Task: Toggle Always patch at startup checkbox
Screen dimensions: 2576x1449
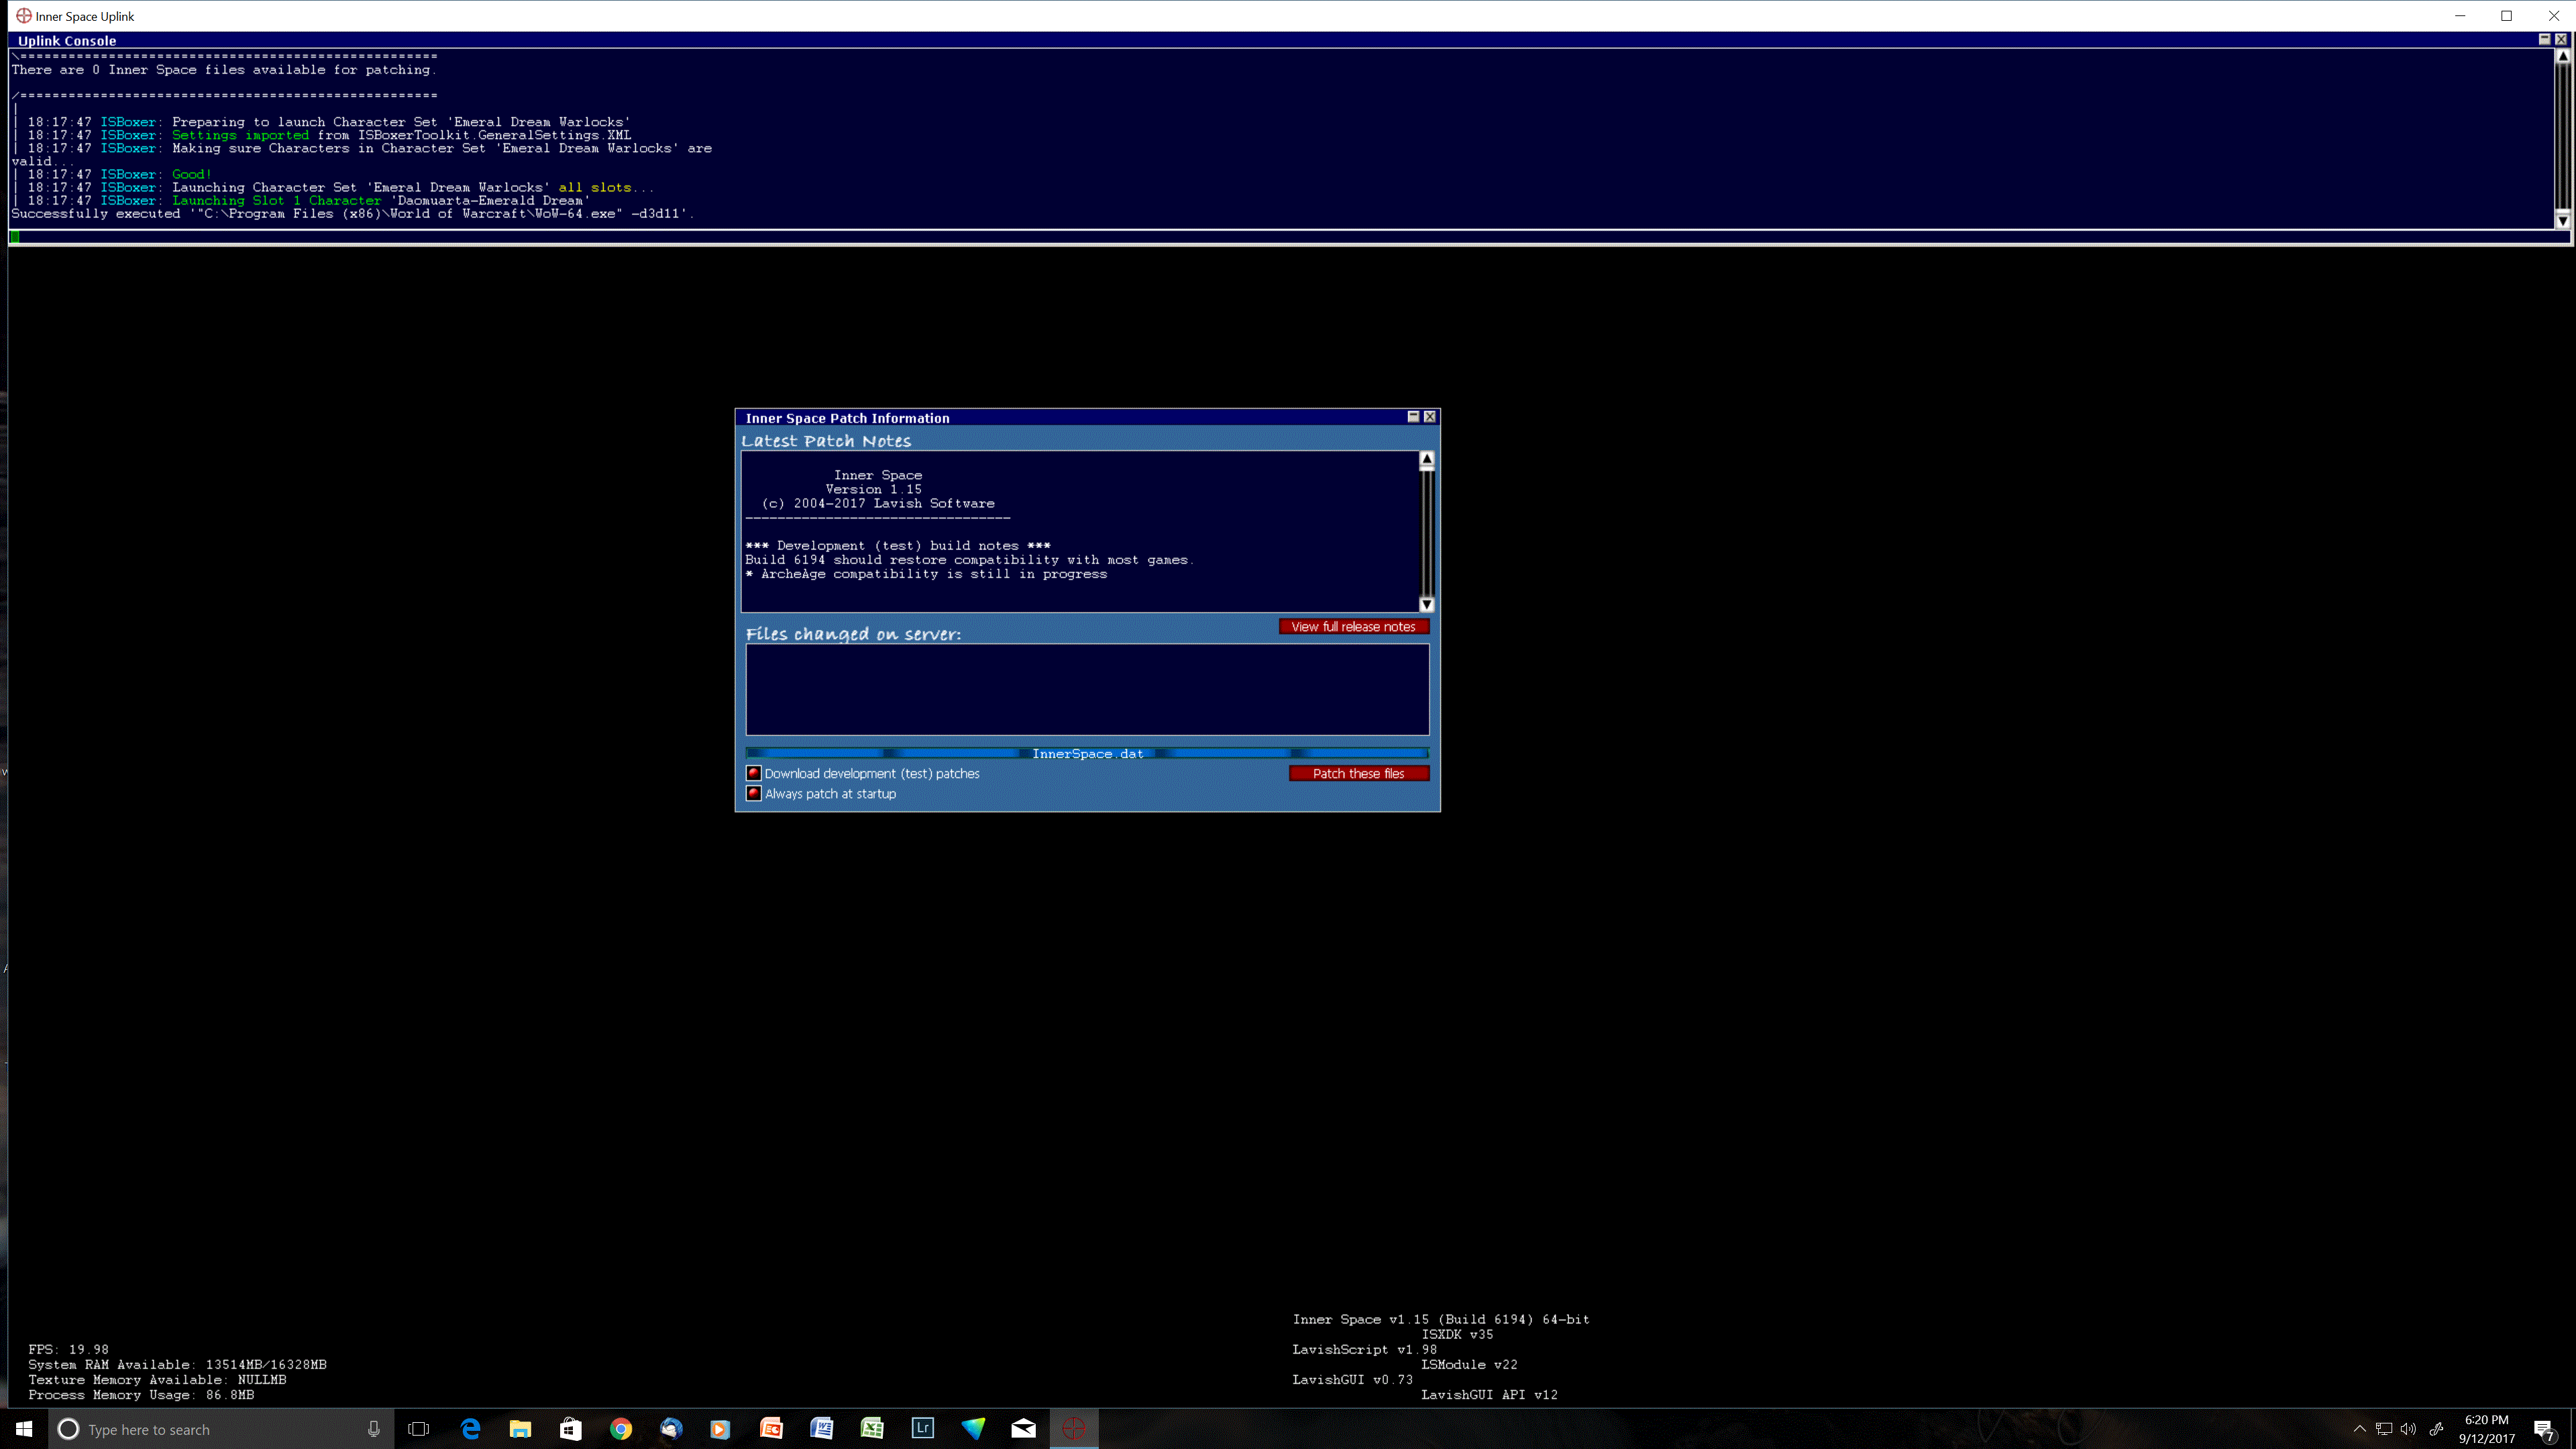Action: 754,793
